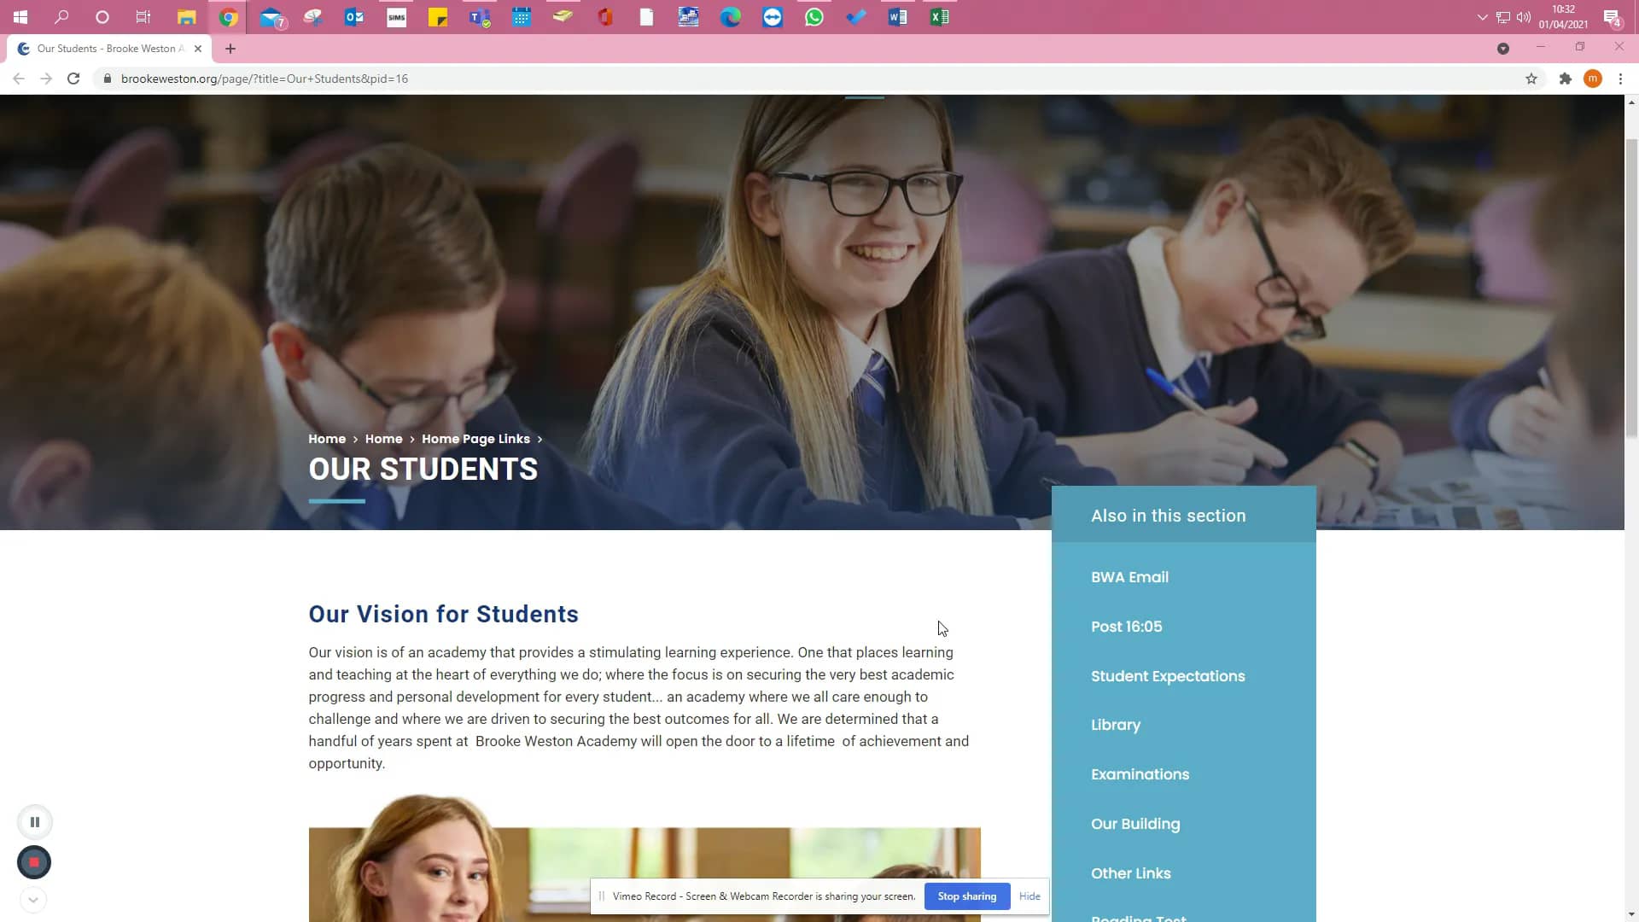The image size is (1639, 922).
Task: Open Twitter app from taskbar
Action: (857, 17)
